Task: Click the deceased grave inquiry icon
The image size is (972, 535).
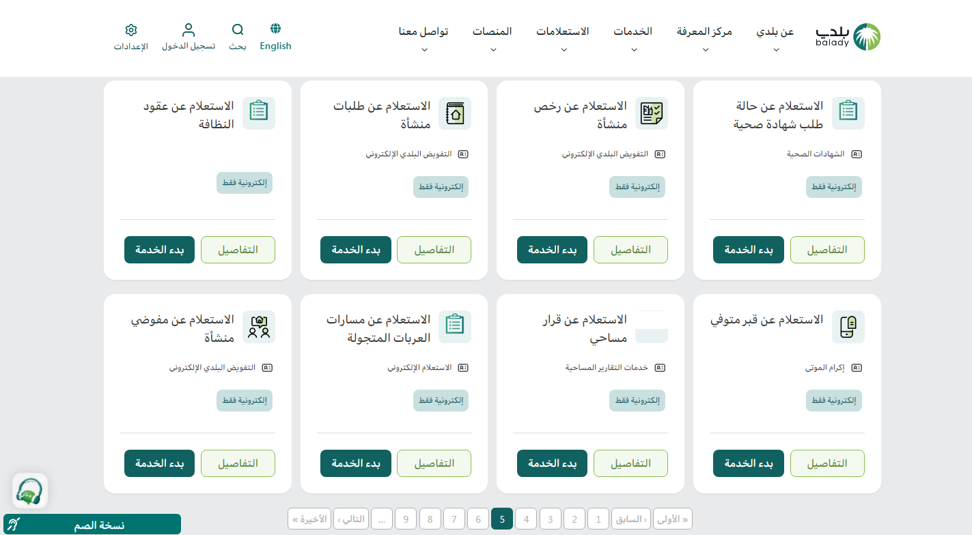Action: [848, 326]
